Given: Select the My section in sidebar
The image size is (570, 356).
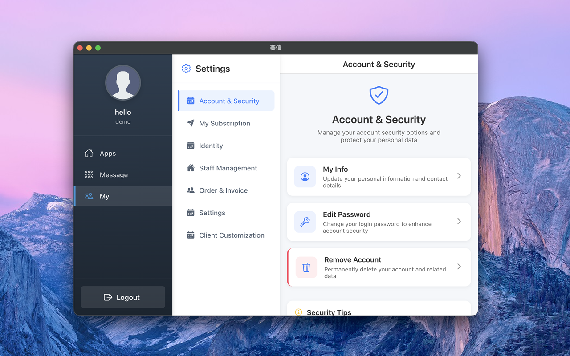Looking at the screenshot, I should 123,196.
